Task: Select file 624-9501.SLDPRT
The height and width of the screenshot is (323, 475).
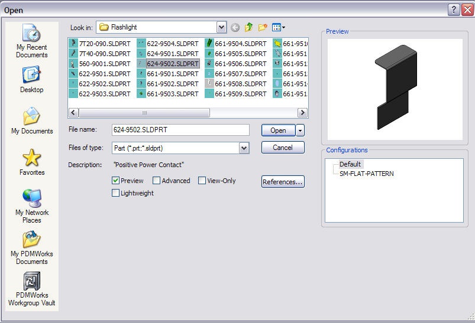Action: [x=168, y=54]
